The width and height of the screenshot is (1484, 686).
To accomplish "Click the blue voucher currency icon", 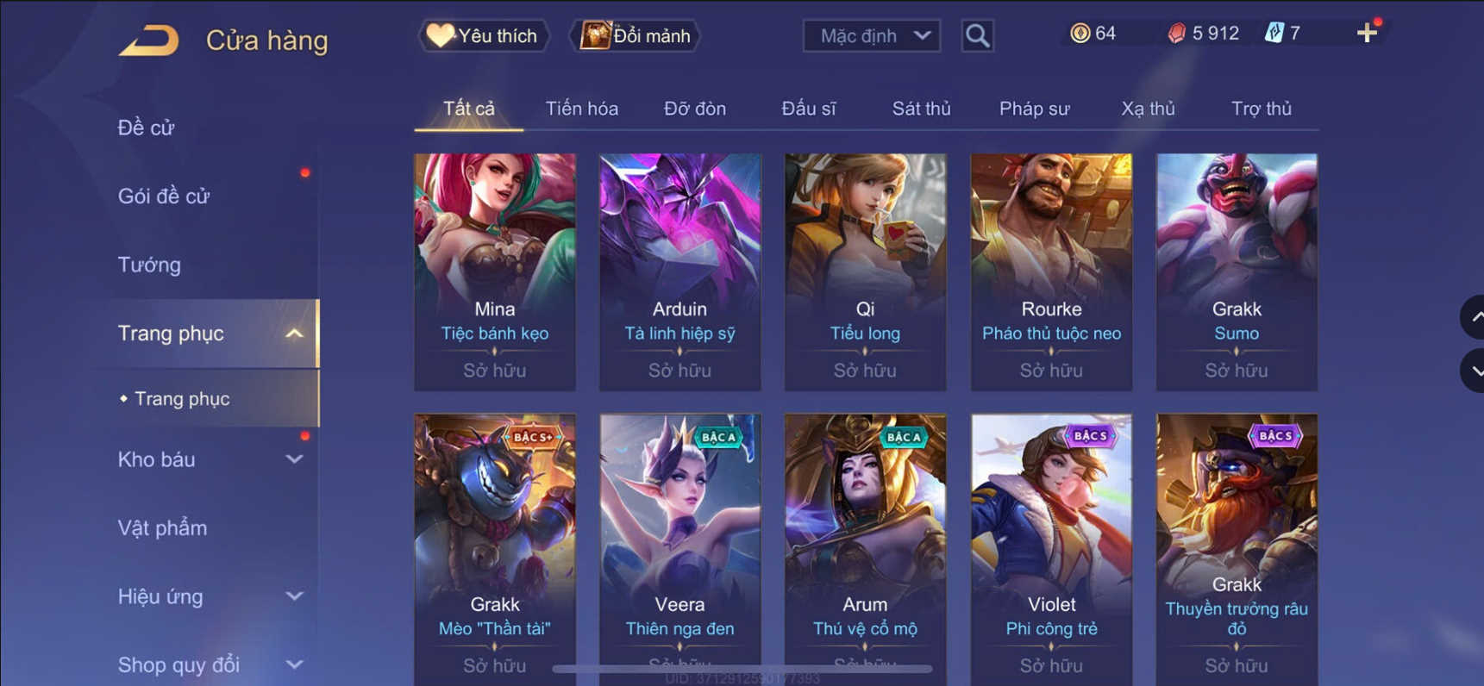I will coord(1274,33).
